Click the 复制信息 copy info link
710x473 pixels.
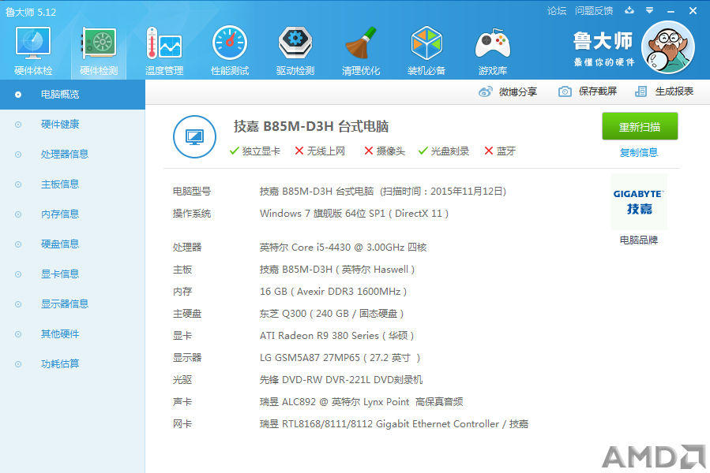click(638, 152)
